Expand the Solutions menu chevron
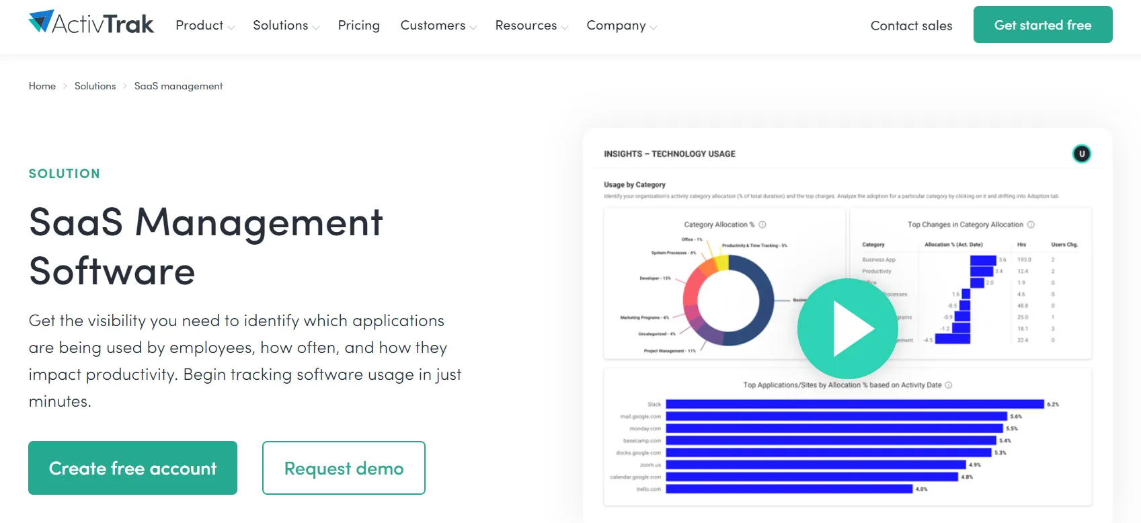The height and width of the screenshot is (523, 1141). [316, 28]
